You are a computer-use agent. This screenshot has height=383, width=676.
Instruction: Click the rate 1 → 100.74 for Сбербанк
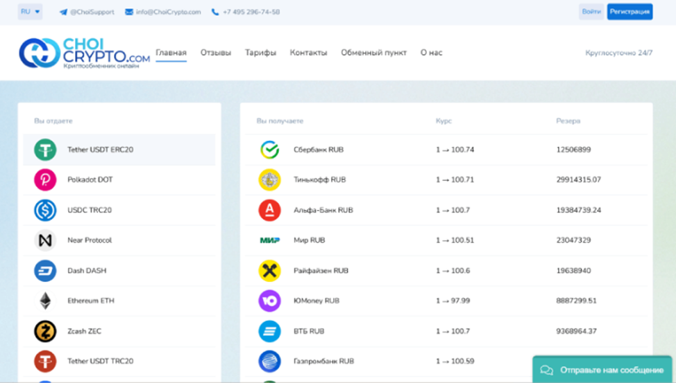(x=455, y=150)
